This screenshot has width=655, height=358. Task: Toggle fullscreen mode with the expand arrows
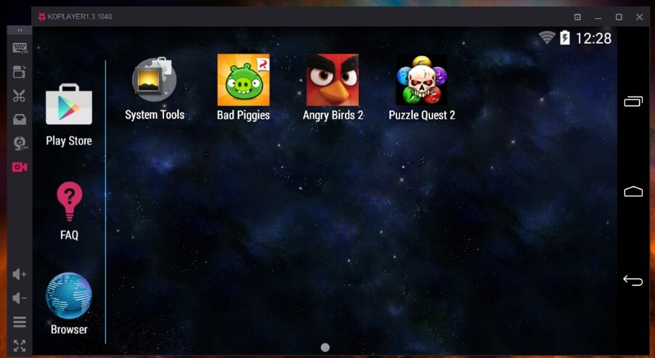coord(20,346)
